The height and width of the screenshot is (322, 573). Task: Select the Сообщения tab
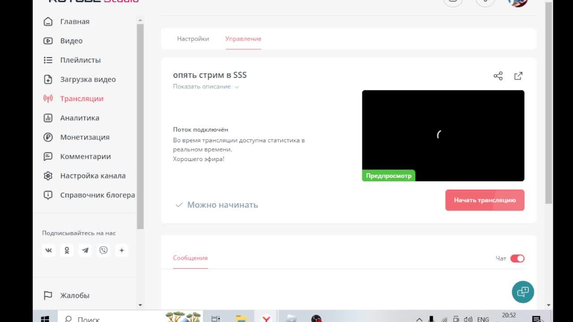coord(190,258)
